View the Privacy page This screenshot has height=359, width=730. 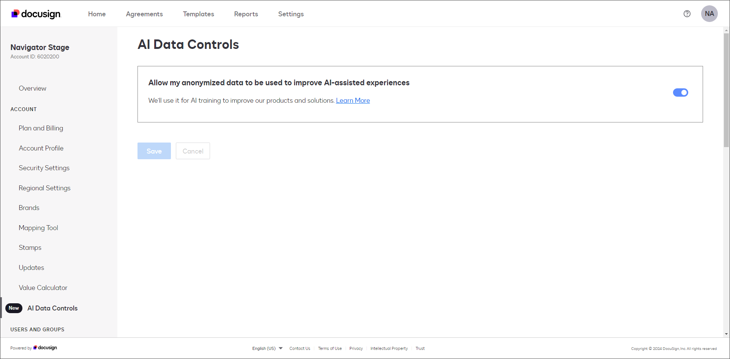click(356, 348)
